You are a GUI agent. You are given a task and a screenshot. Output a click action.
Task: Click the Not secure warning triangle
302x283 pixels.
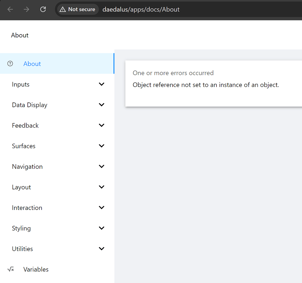(x=63, y=9)
